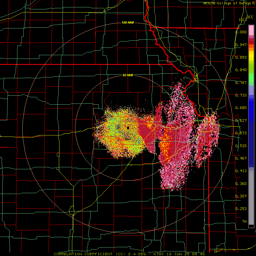The image size is (256, 256).
Task: Pick the pink top segment of the color bar
Action: coord(251,30)
